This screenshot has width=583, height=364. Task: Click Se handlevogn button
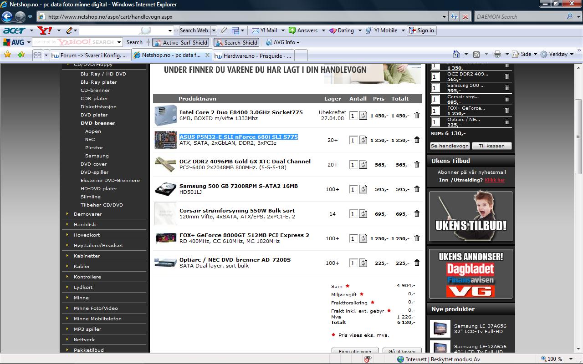point(450,146)
